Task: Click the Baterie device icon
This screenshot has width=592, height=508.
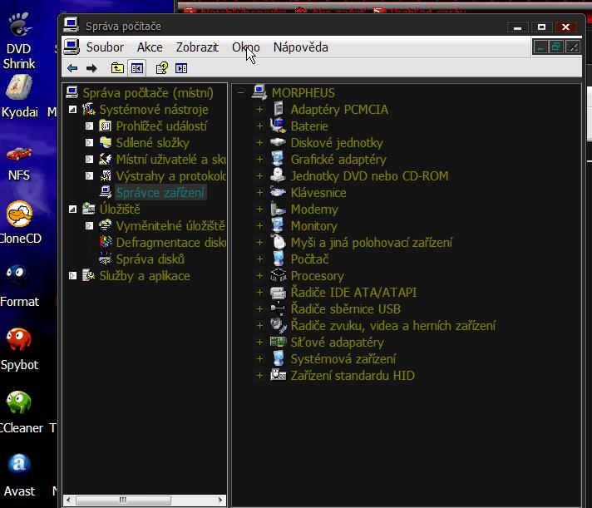Action: coord(278,126)
